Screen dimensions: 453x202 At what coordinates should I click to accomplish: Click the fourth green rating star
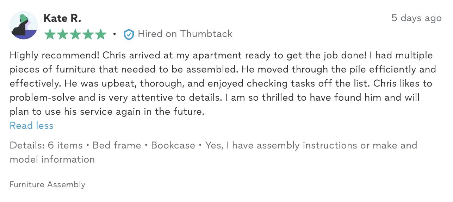tap(88, 34)
